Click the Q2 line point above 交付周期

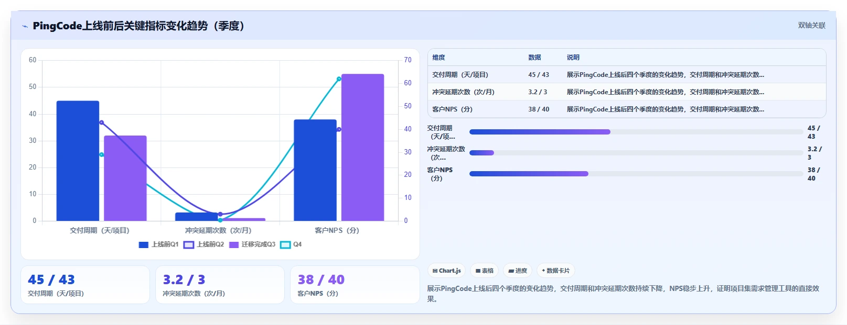[102, 122]
